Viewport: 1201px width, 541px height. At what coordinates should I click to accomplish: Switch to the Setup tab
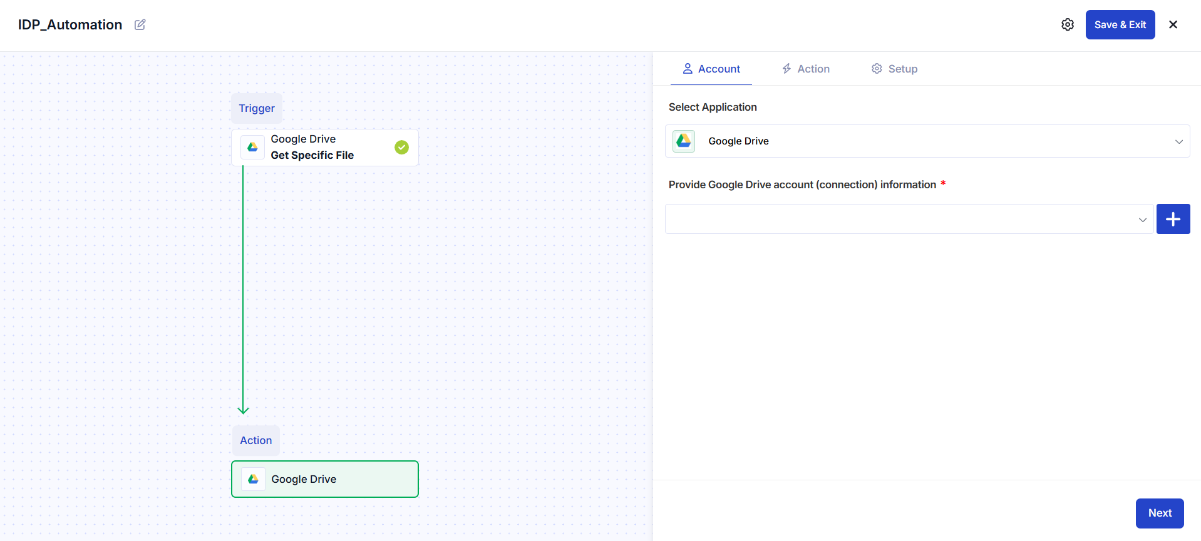894,69
